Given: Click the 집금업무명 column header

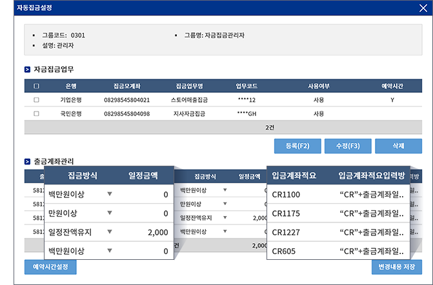Looking at the screenshot, I should point(189,86).
